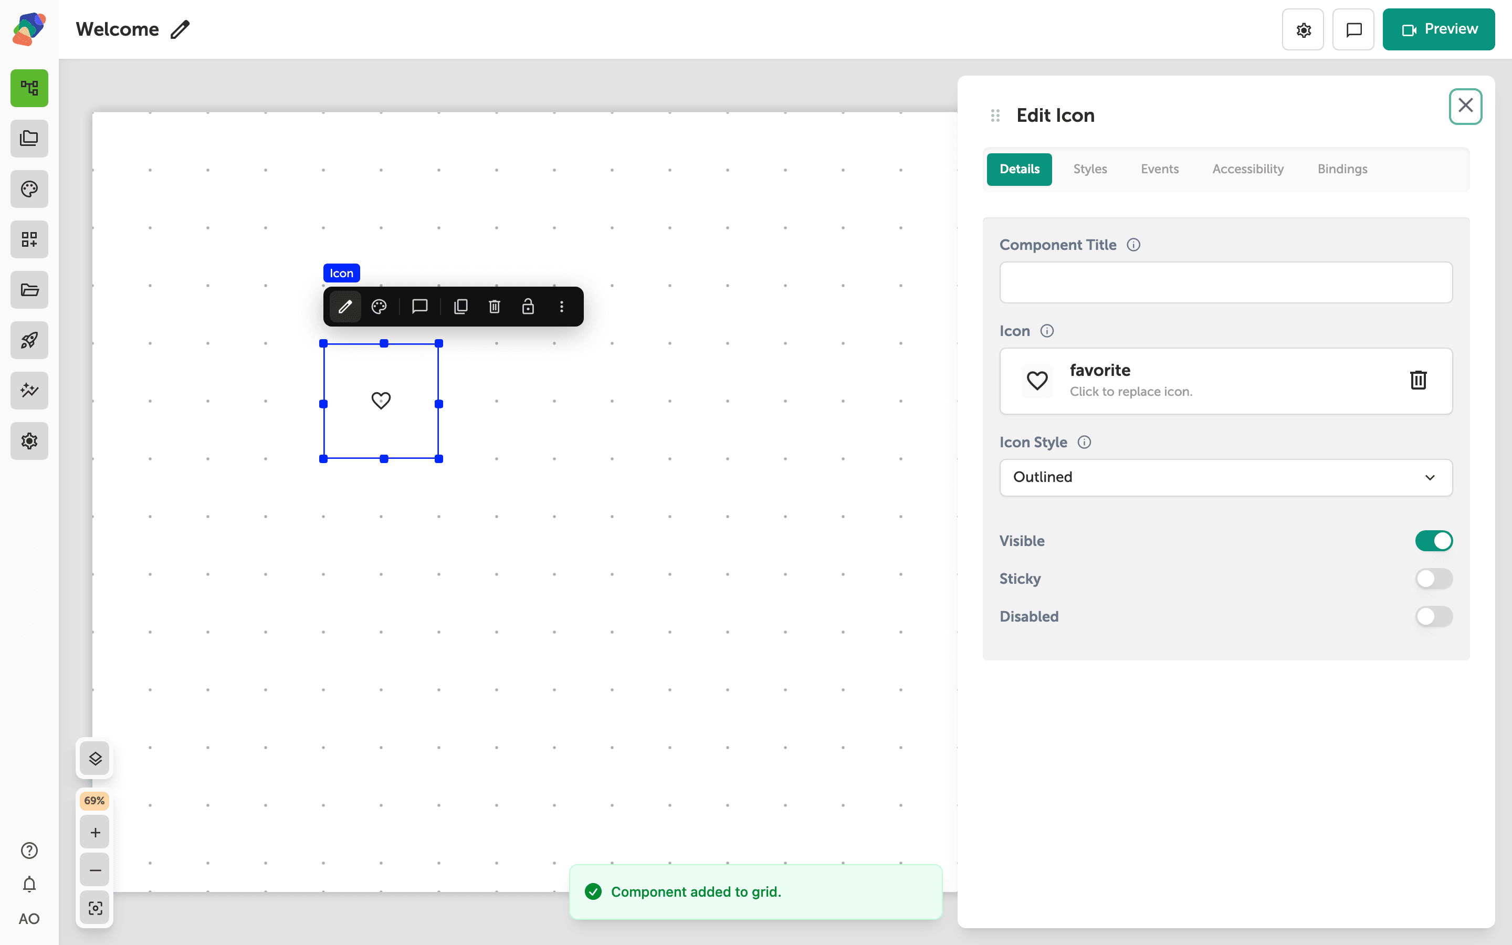Open the add components grid icon

29,239
